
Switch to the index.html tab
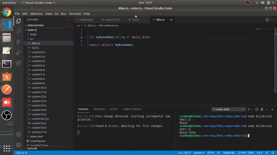86,20
